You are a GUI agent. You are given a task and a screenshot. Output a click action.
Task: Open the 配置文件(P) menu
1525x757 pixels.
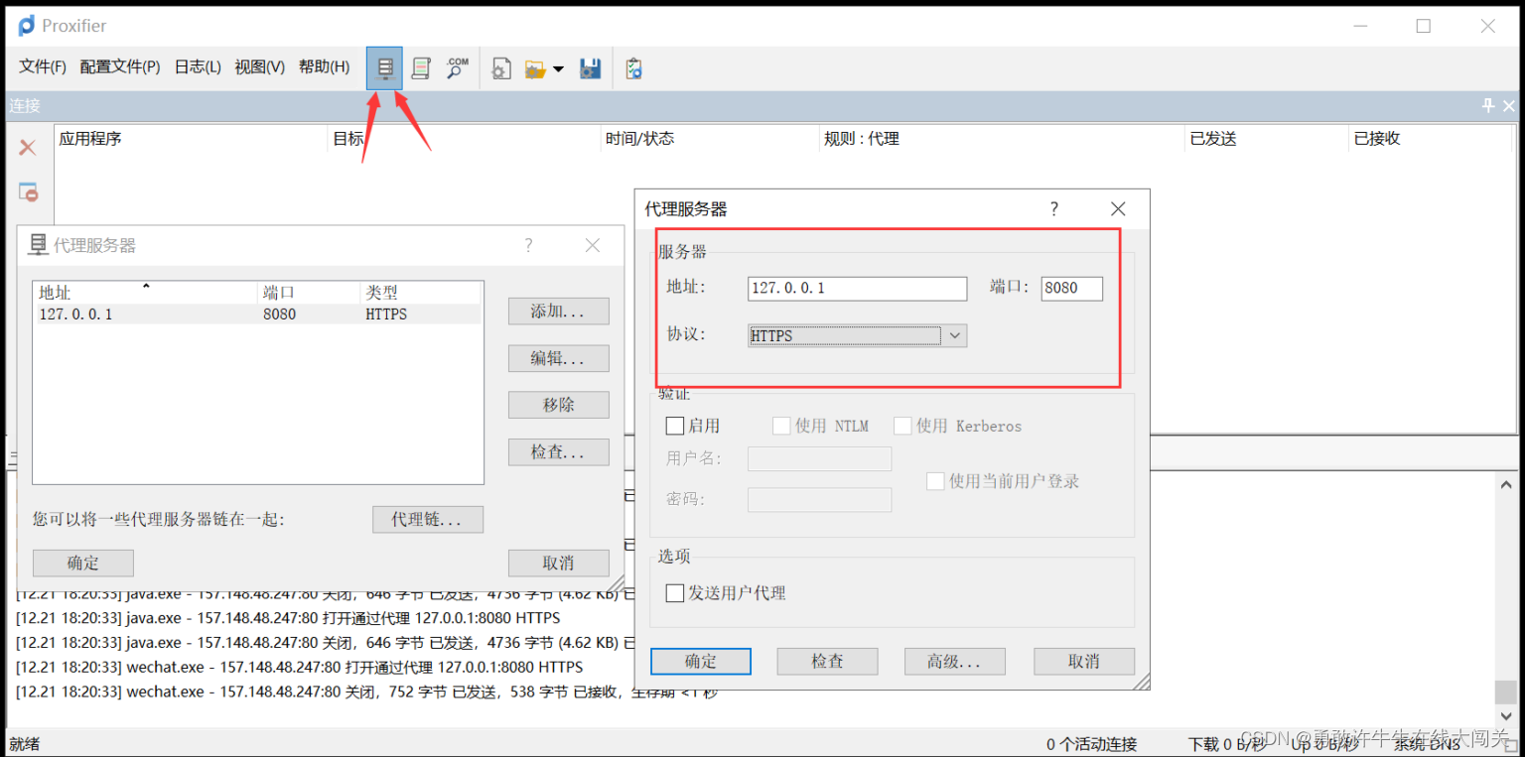(x=120, y=66)
